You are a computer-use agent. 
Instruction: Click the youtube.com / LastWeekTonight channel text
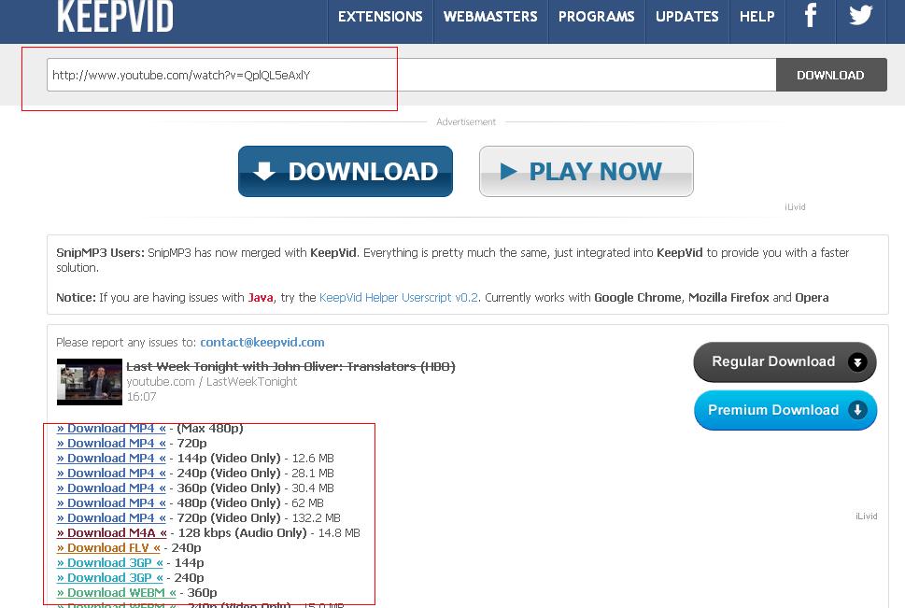(x=212, y=382)
